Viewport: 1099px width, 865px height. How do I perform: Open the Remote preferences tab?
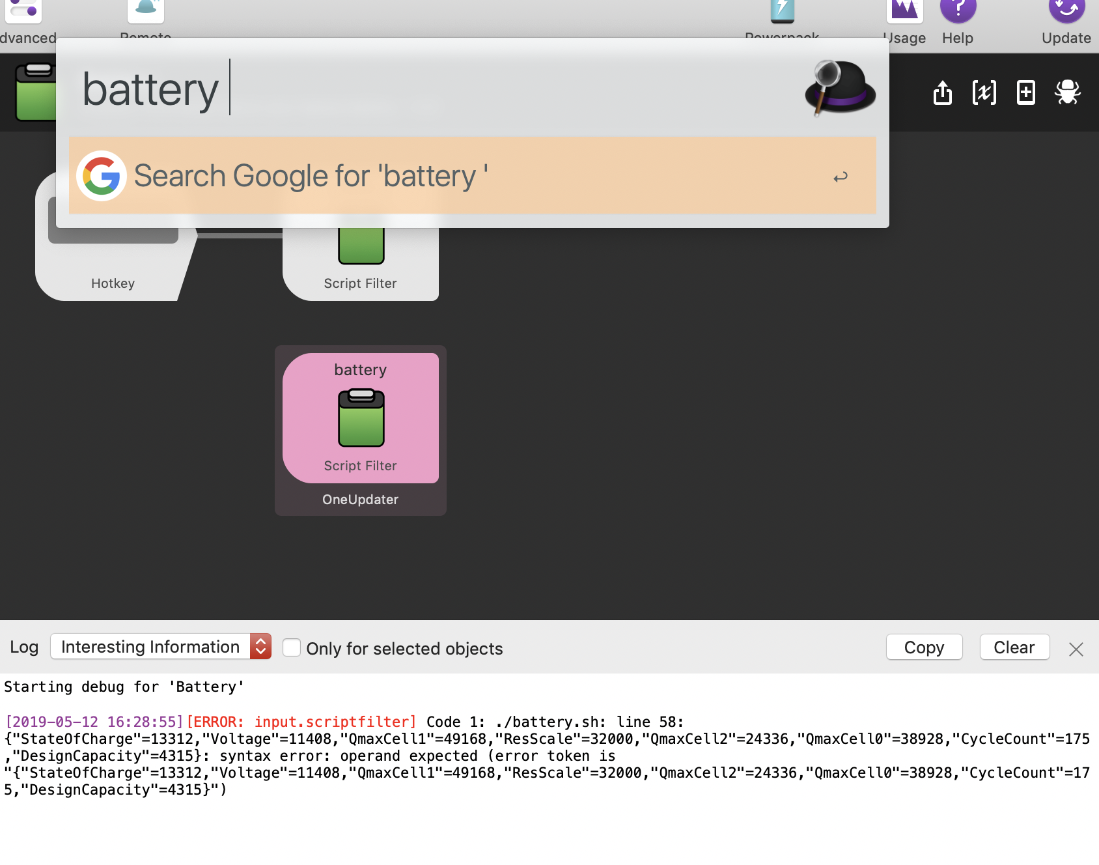pos(146,20)
